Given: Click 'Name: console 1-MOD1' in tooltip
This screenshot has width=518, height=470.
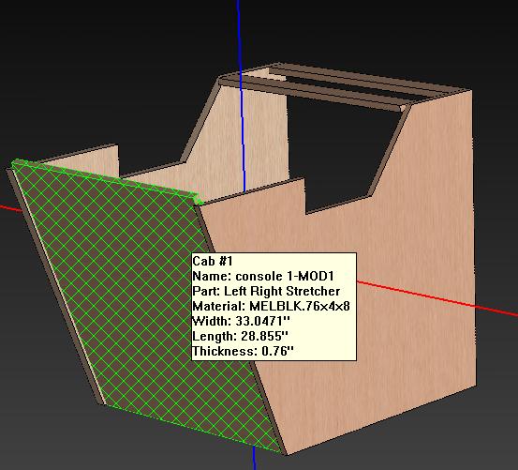Looking at the screenshot, I should click(263, 276).
